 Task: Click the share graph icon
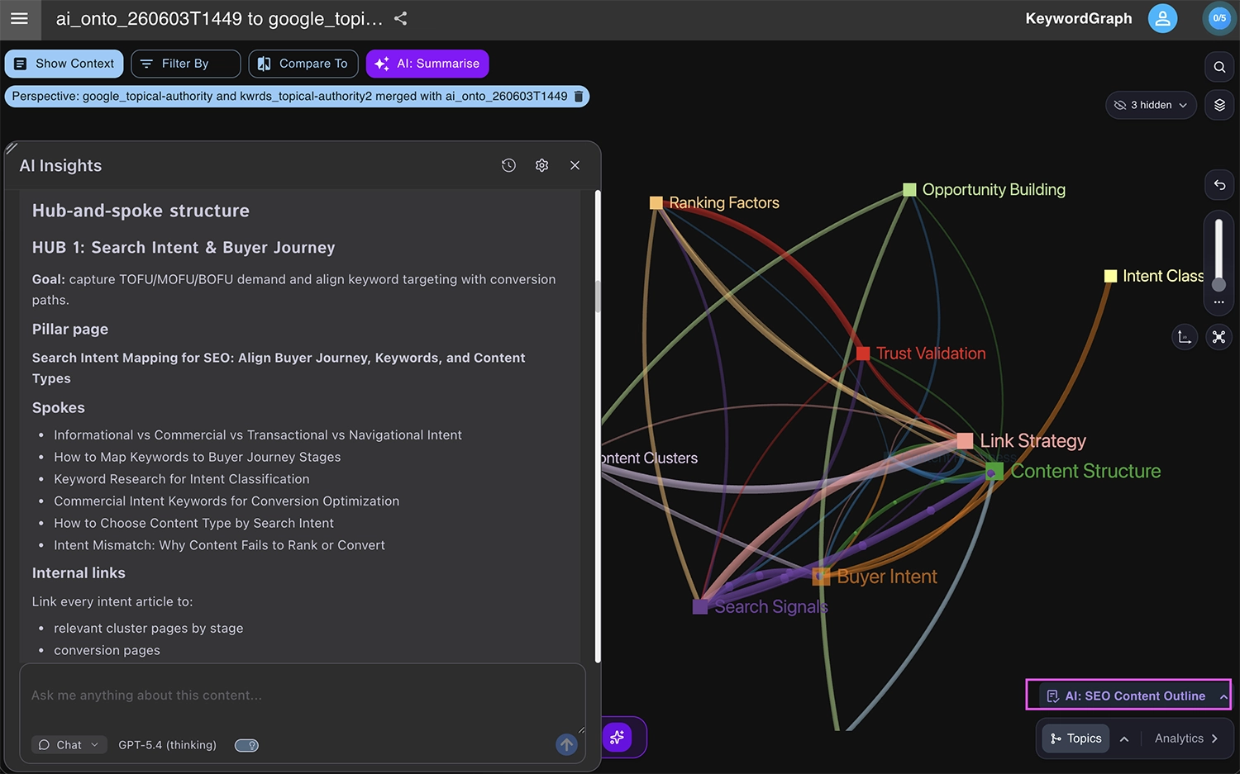[401, 18]
